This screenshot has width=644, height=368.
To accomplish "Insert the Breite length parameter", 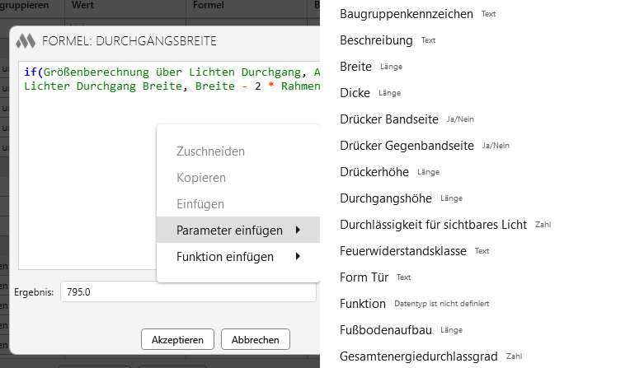I will click(356, 67).
